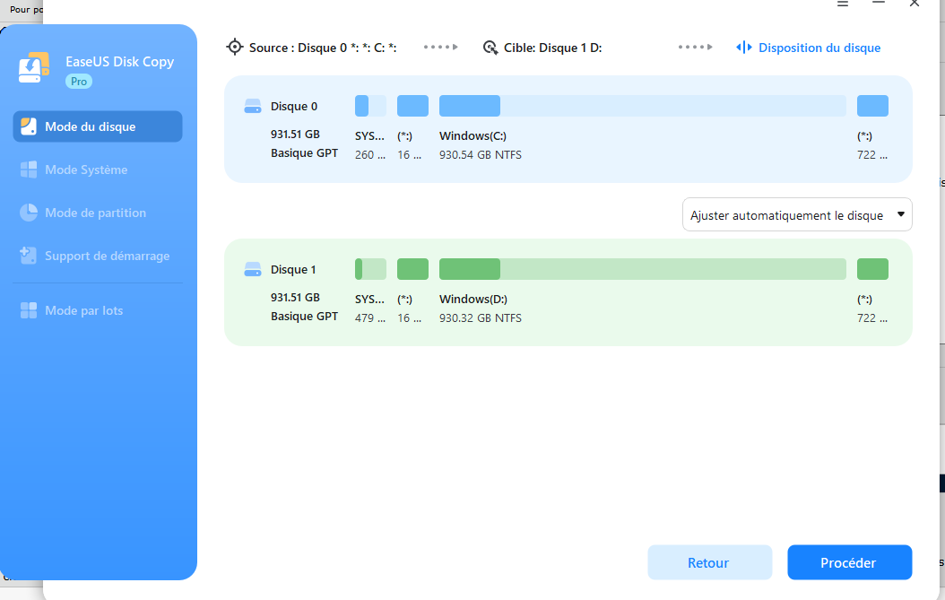Select Disque 1 16 MB (*:) partition block

click(x=412, y=269)
